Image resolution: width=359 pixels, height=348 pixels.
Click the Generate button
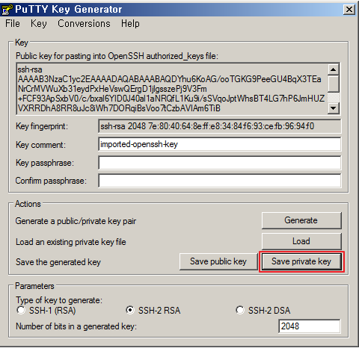point(301,220)
